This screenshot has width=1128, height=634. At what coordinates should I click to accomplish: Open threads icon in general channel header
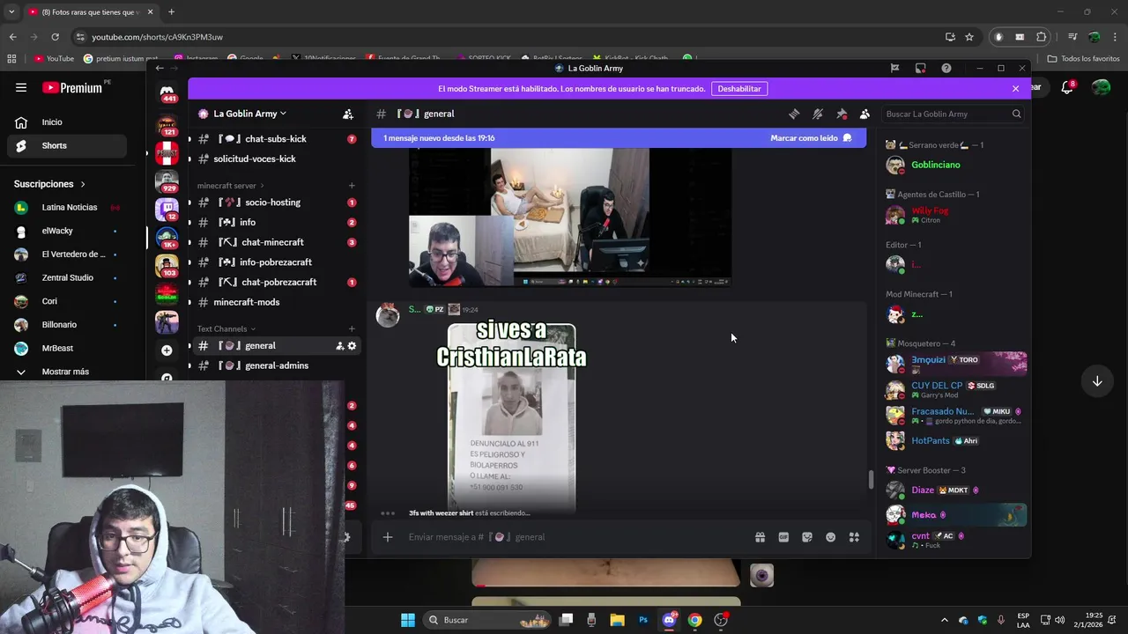pos(794,114)
